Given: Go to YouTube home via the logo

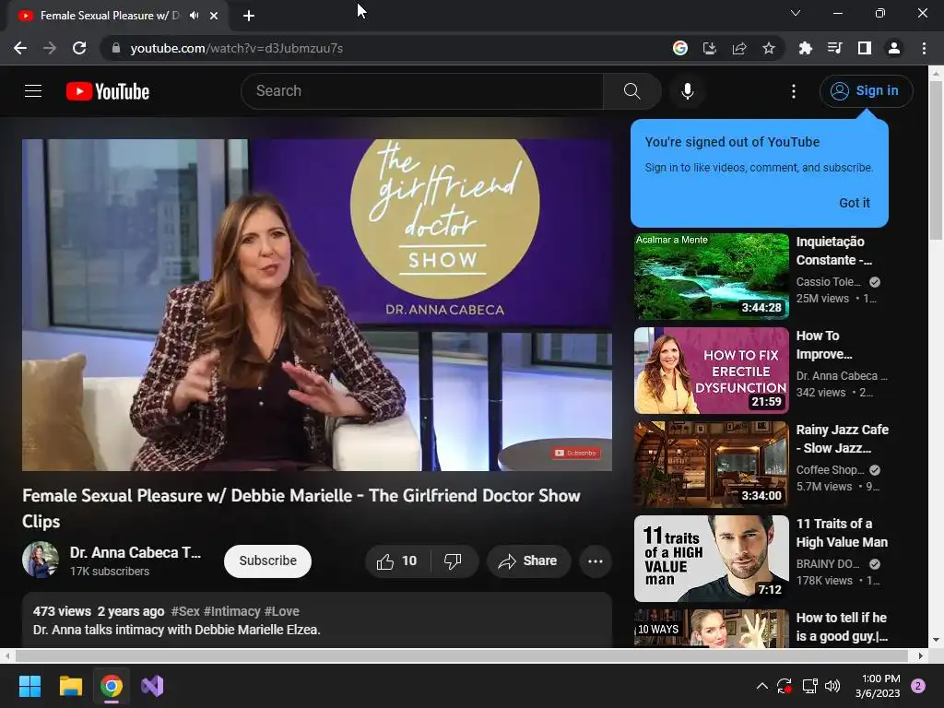Looking at the screenshot, I should point(108,91).
